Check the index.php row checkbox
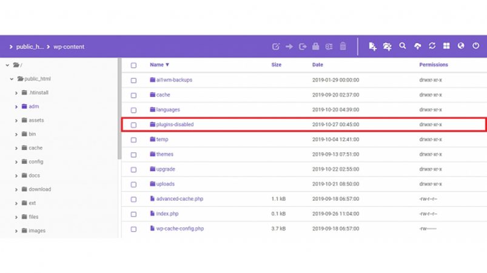This screenshot has height=273, width=487. pyautogui.click(x=133, y=214)
